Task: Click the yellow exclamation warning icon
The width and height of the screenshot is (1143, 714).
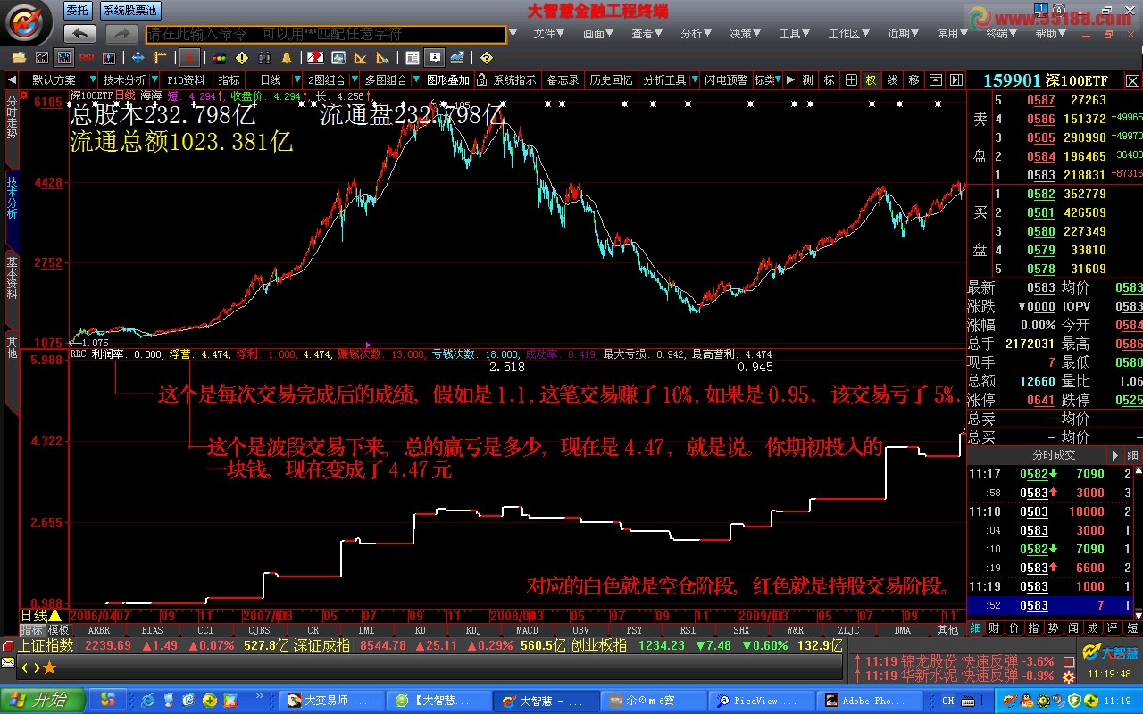Action: (242, 58)
